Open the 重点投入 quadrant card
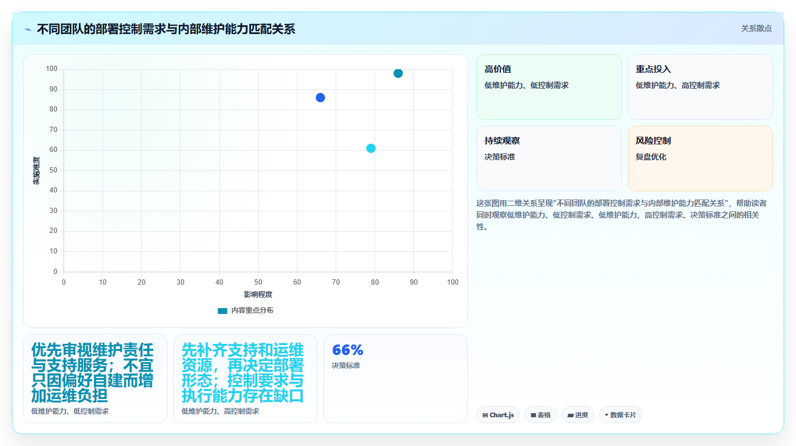 click(x=700, y=87)
